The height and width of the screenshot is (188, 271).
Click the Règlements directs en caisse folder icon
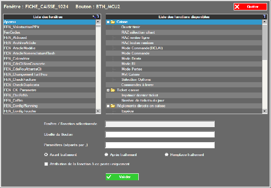click(x=113, y=106)
